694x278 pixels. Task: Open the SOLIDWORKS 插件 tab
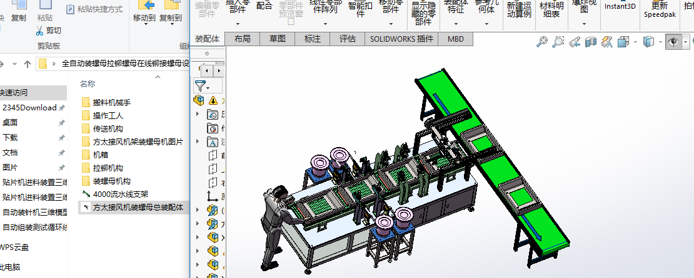pyautogui.click(x=402, y=39)
